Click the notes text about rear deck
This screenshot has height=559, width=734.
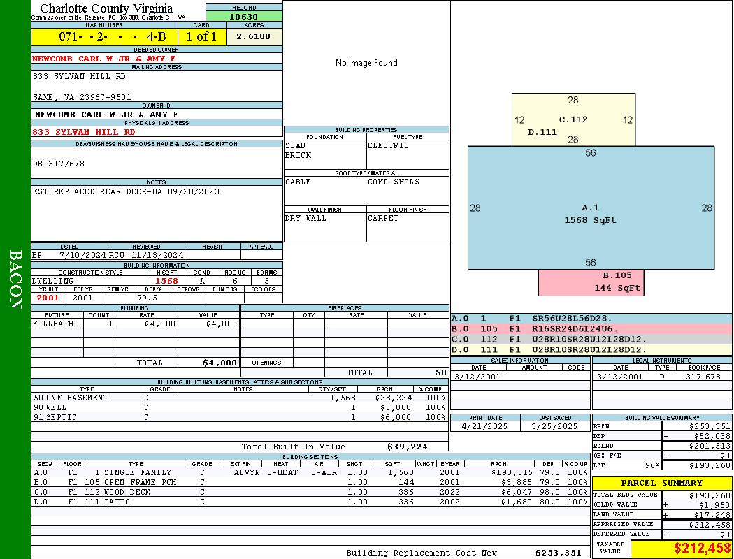click(x=126, y=191)
